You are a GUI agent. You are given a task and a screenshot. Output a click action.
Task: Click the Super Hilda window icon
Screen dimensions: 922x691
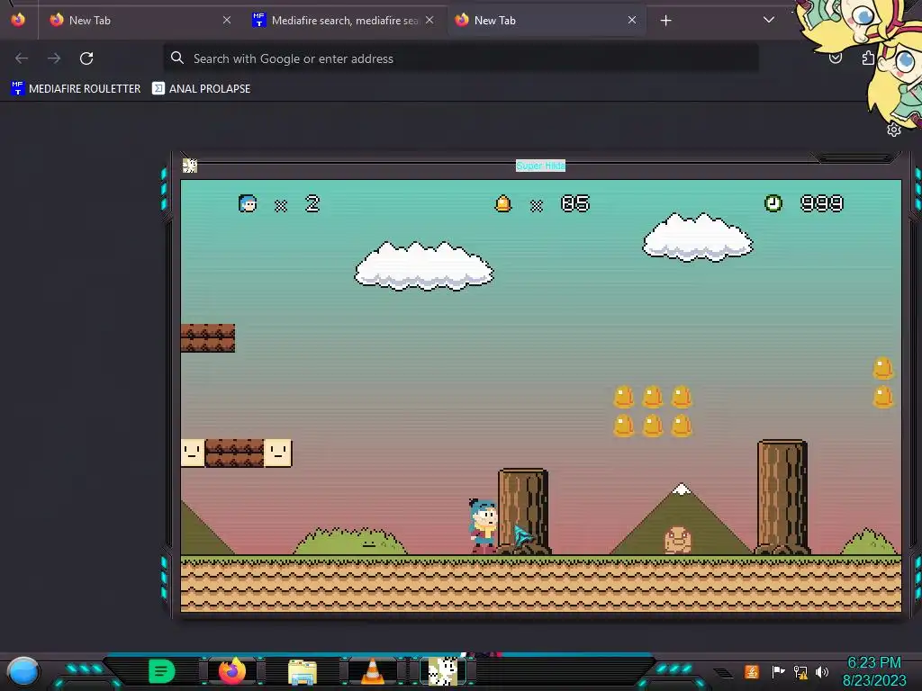189,166
